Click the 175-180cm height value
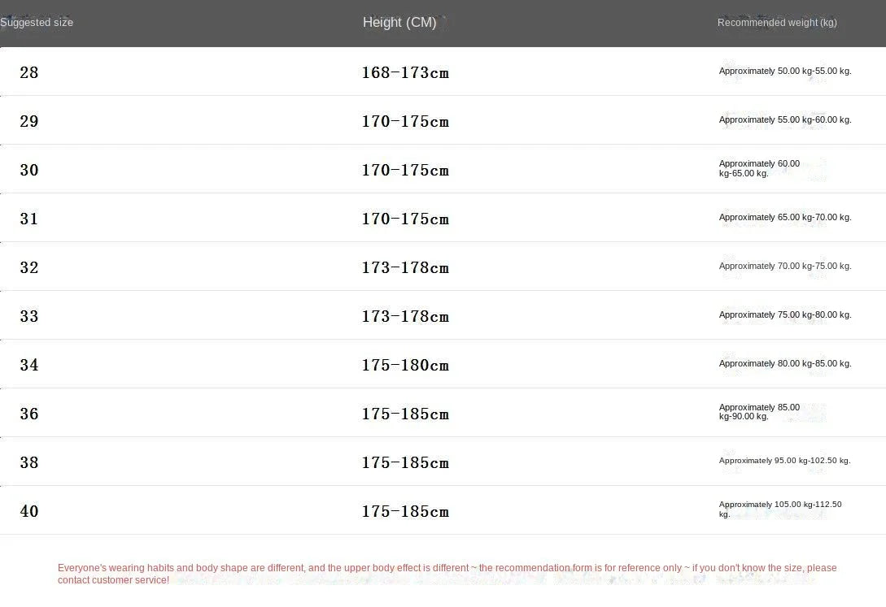This screenshot has height=607, width=886. click(405, 366)
